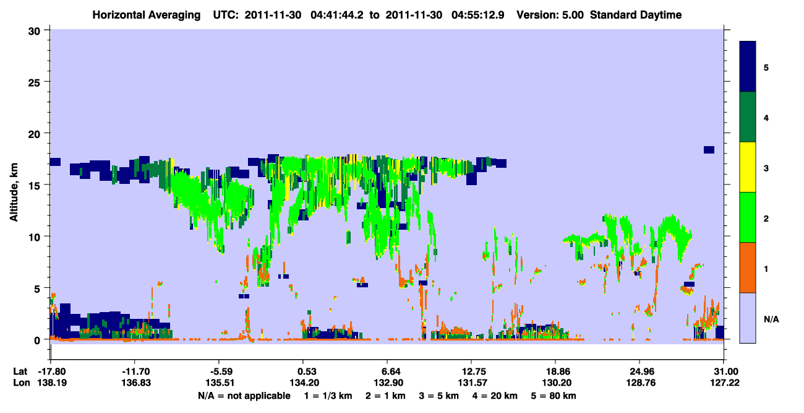
Task: Click the latitude value -11.70
Action: pos(136,372)
